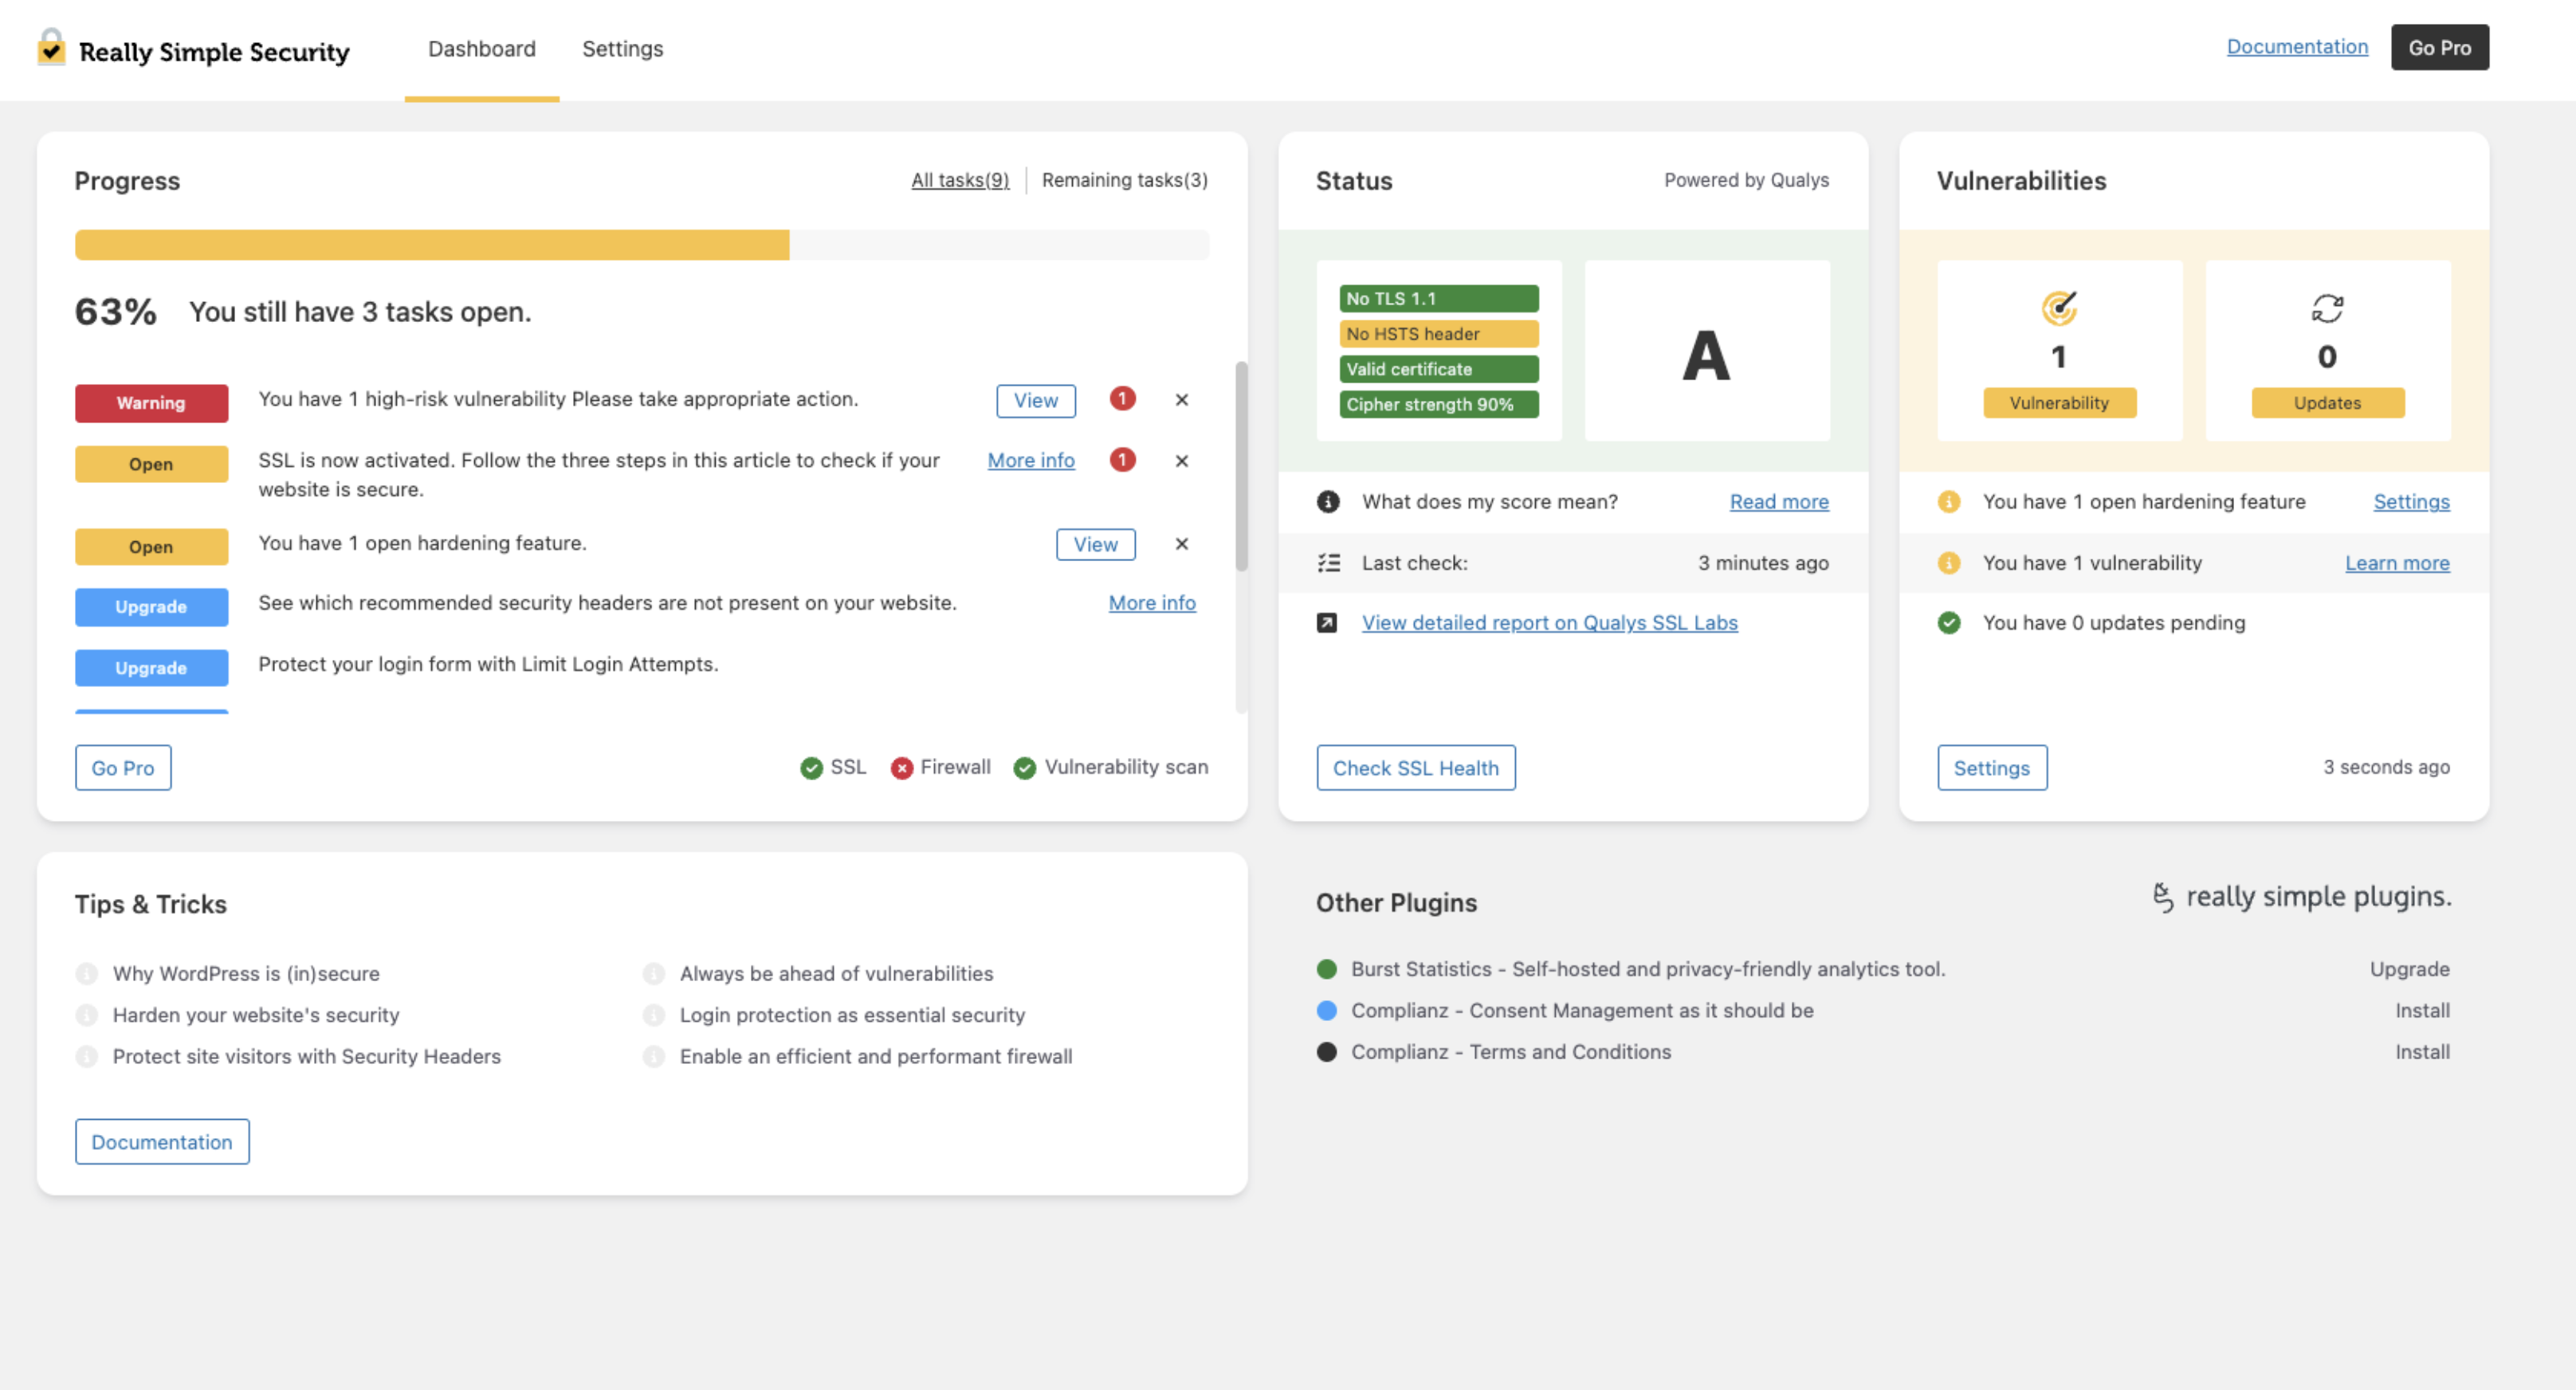Show All tasks(9) in Progress
2576x1390 pixels.
tap(959, 180)
